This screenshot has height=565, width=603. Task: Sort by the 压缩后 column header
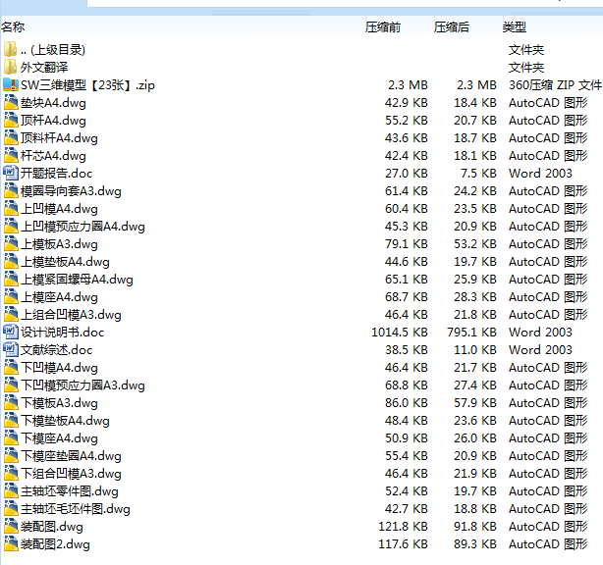[452, 26]
